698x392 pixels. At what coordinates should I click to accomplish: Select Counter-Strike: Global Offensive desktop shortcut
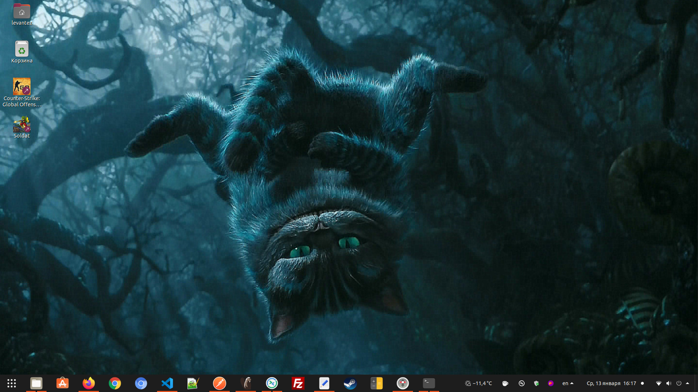tap(22, 93)
